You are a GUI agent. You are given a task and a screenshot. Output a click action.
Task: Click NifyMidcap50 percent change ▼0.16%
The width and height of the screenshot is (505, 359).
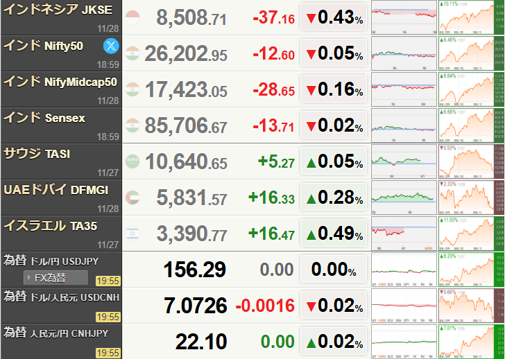point(334,89)
